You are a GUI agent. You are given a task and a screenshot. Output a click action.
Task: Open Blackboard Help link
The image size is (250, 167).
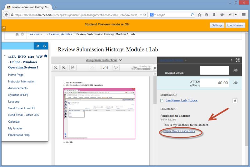19,135
